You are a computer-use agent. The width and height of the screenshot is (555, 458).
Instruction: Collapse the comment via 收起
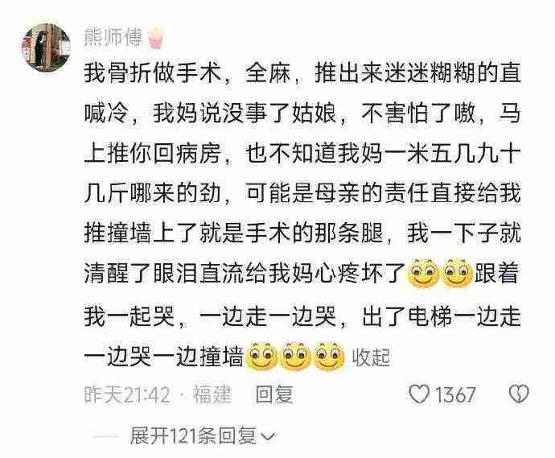371,357
